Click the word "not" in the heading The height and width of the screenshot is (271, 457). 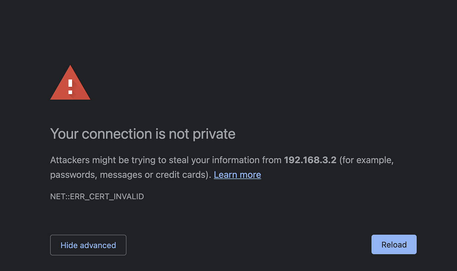coord(179,134)
